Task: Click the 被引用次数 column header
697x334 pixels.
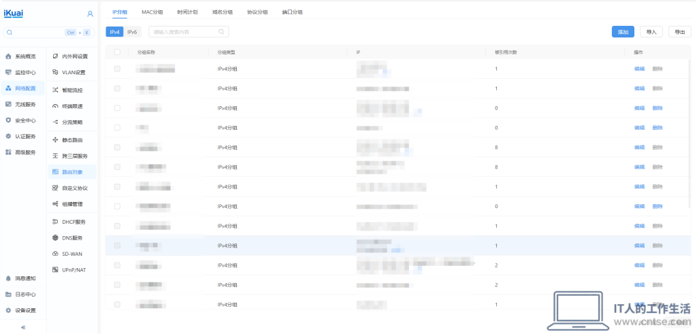Action: (506, 52)
